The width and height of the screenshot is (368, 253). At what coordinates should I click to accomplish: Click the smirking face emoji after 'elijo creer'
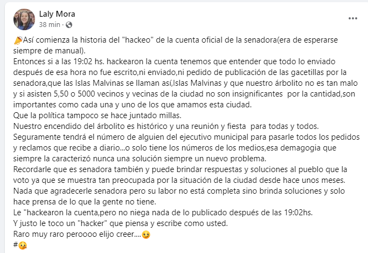pyautogui.click(x=146, y=235)
